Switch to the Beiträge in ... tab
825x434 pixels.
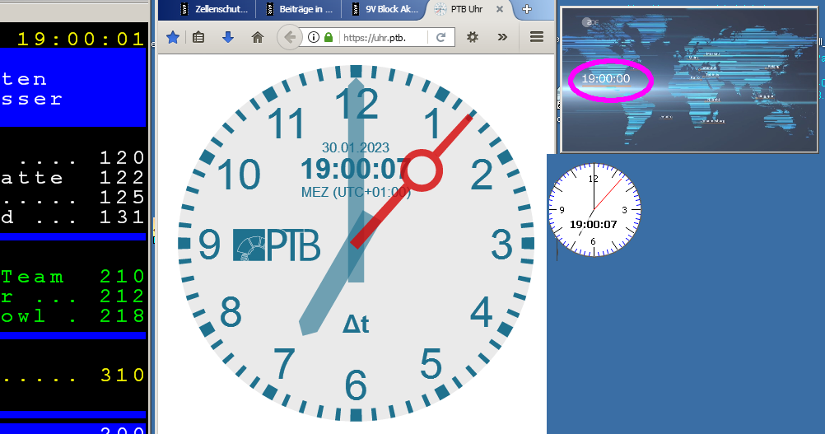(299, 9)
